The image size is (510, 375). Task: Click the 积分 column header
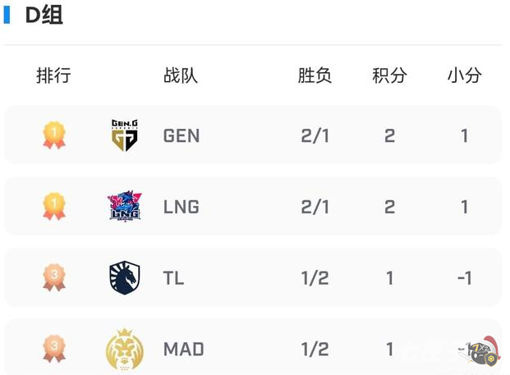(x=389, y=75)
